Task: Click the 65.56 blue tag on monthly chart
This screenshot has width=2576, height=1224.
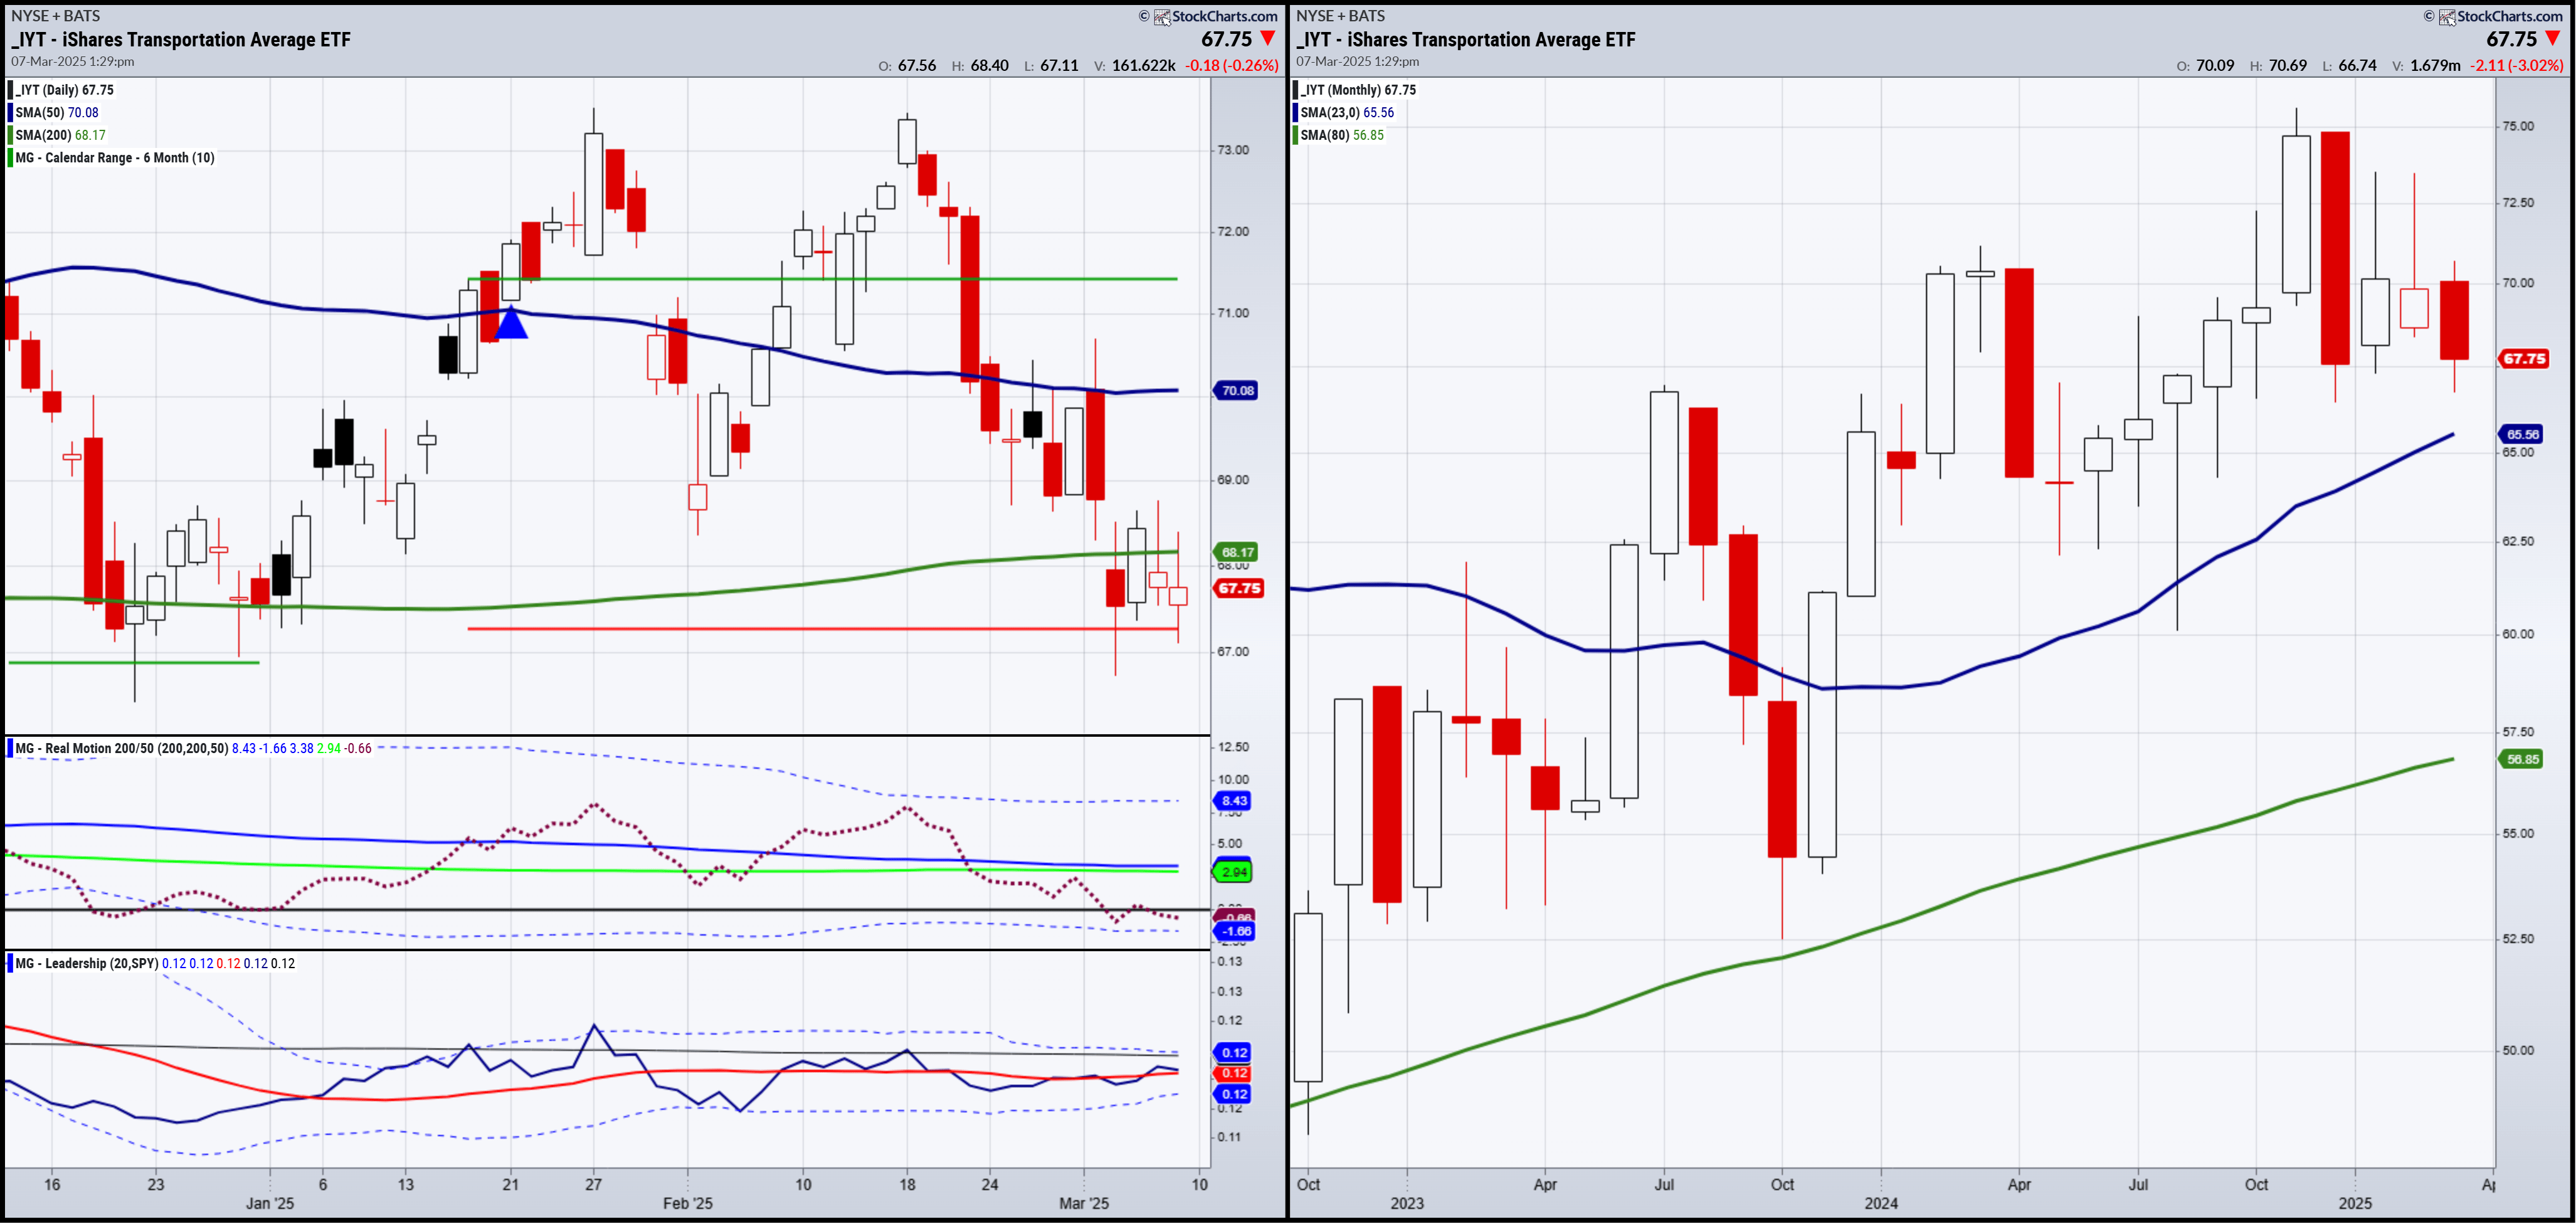Action: tap(2521, 434)
